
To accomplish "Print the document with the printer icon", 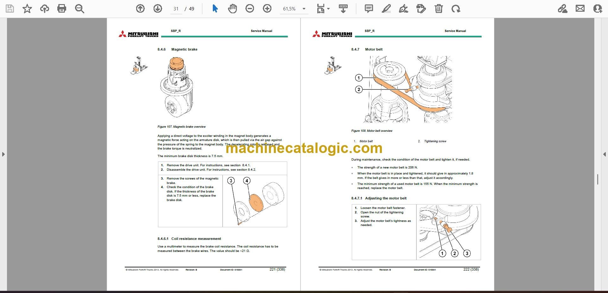I will pyautogui.click(x=62, y=9).
